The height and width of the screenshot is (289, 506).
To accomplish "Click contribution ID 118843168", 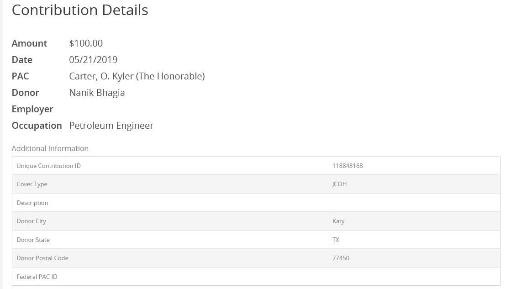I will click(348, 166).
